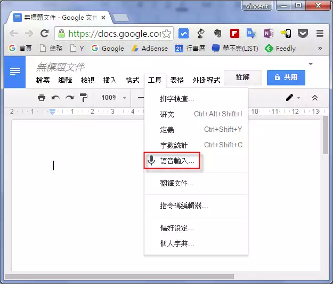Viewport: 333px width, 284px height.
Task: Click the address bar URL
Action: (x=115, y=34)
